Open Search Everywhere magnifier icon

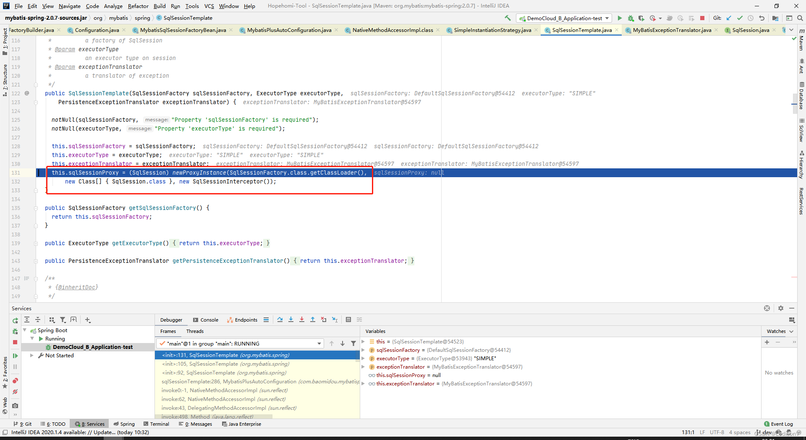(x=800, y=18)
